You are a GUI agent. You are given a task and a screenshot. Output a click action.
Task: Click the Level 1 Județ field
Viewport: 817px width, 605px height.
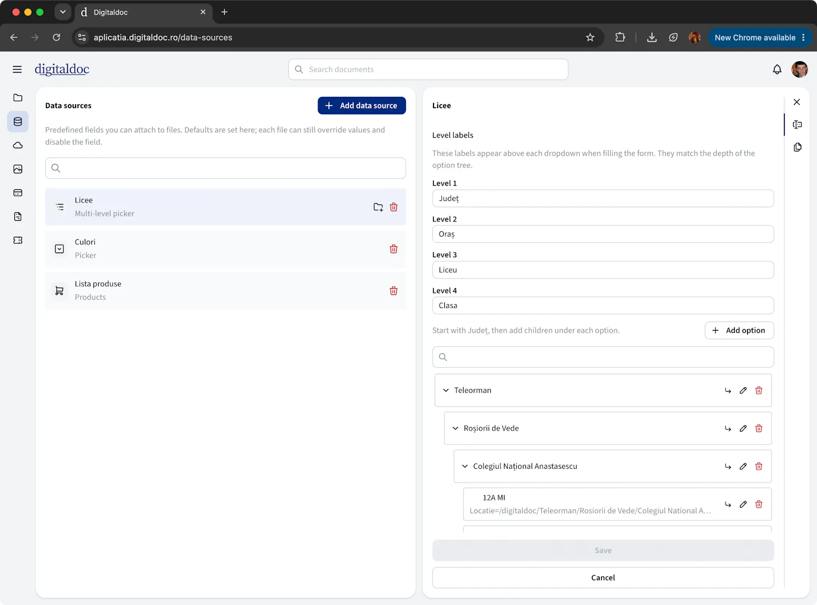603,198
